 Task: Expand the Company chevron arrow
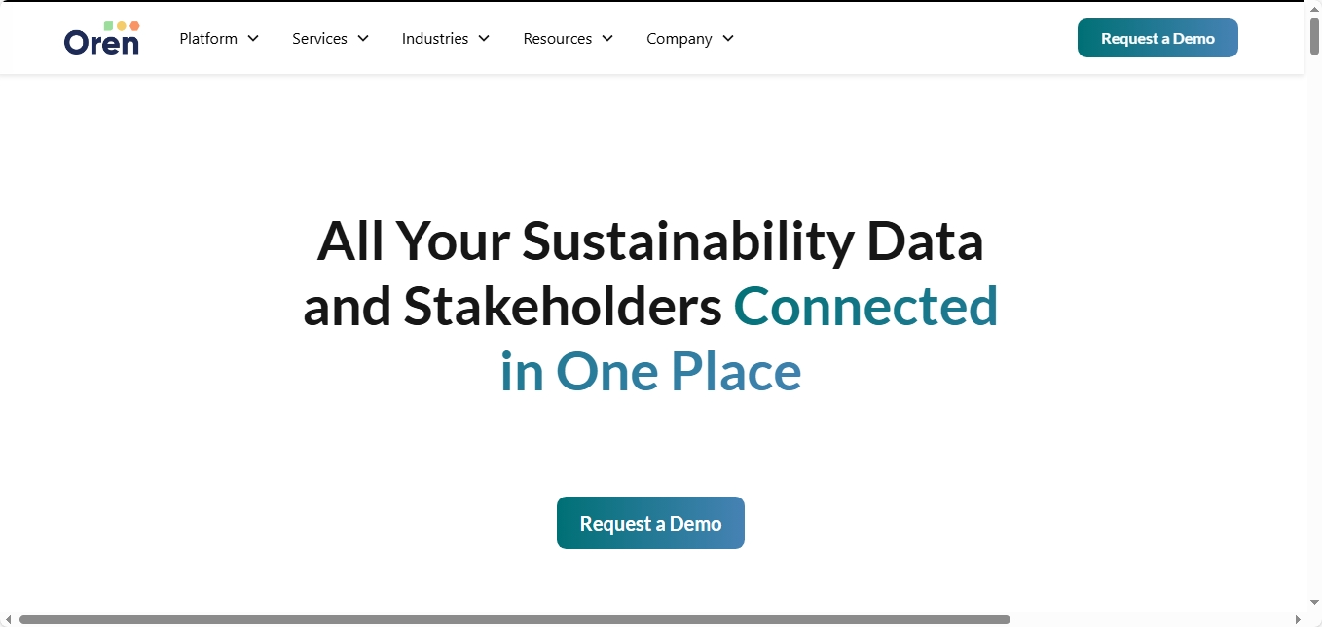click(x=727, y=39)
